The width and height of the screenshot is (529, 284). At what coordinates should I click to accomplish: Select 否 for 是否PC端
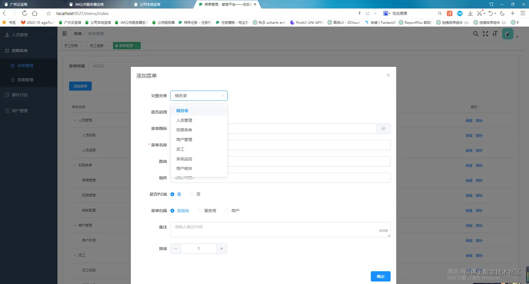coord(191,194)
